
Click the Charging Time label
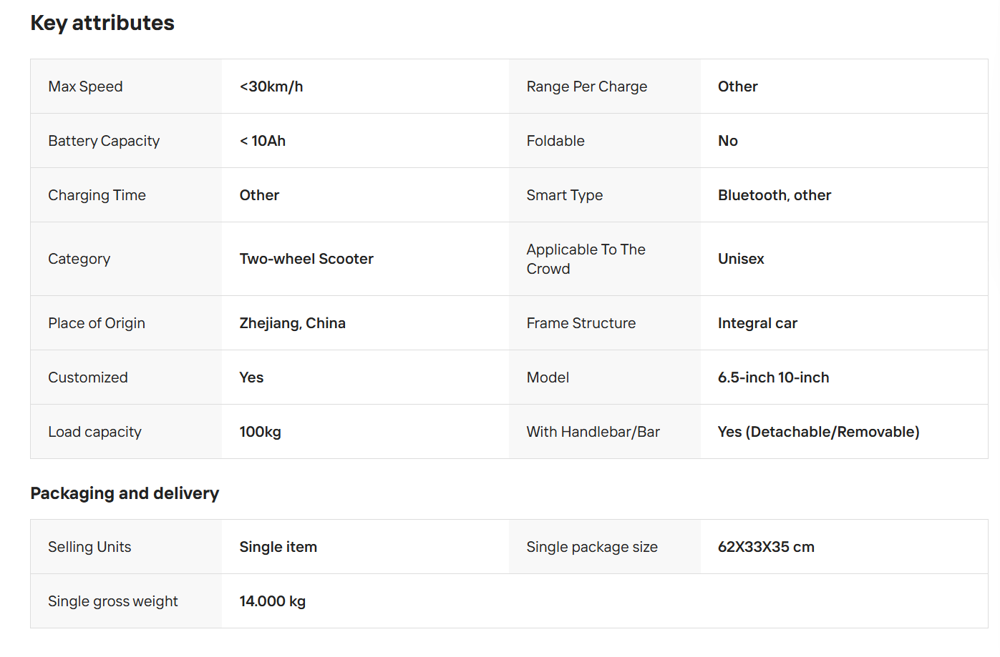(x=97, y=195)
